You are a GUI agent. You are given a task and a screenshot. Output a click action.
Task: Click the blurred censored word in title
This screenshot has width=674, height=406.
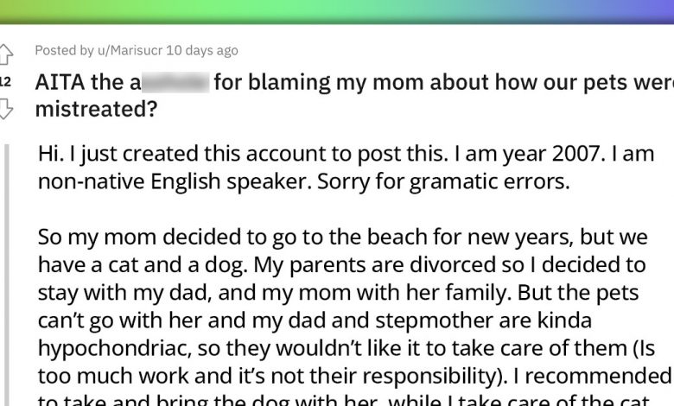174,84
